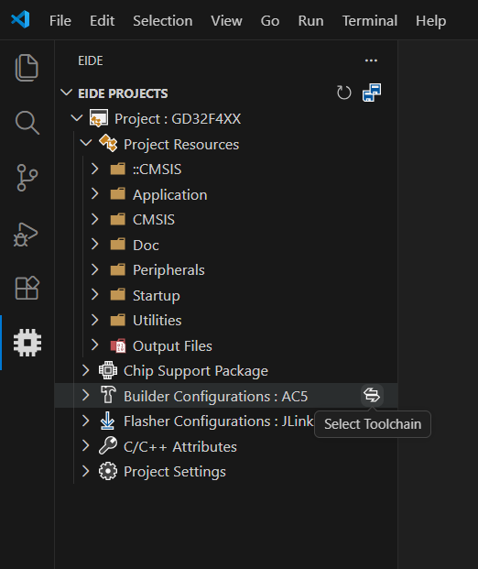Image resolution: width=478 pixels, height=569 pixels.
Task: Open the Go menu
Action: coord(270,21)
